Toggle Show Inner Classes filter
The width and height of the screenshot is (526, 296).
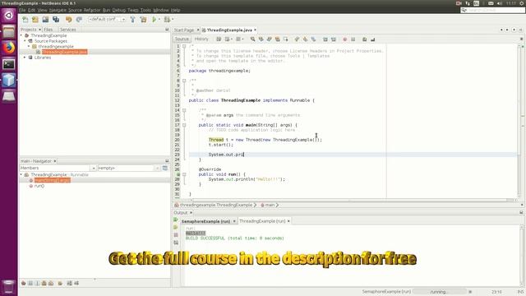click(51, 283)
